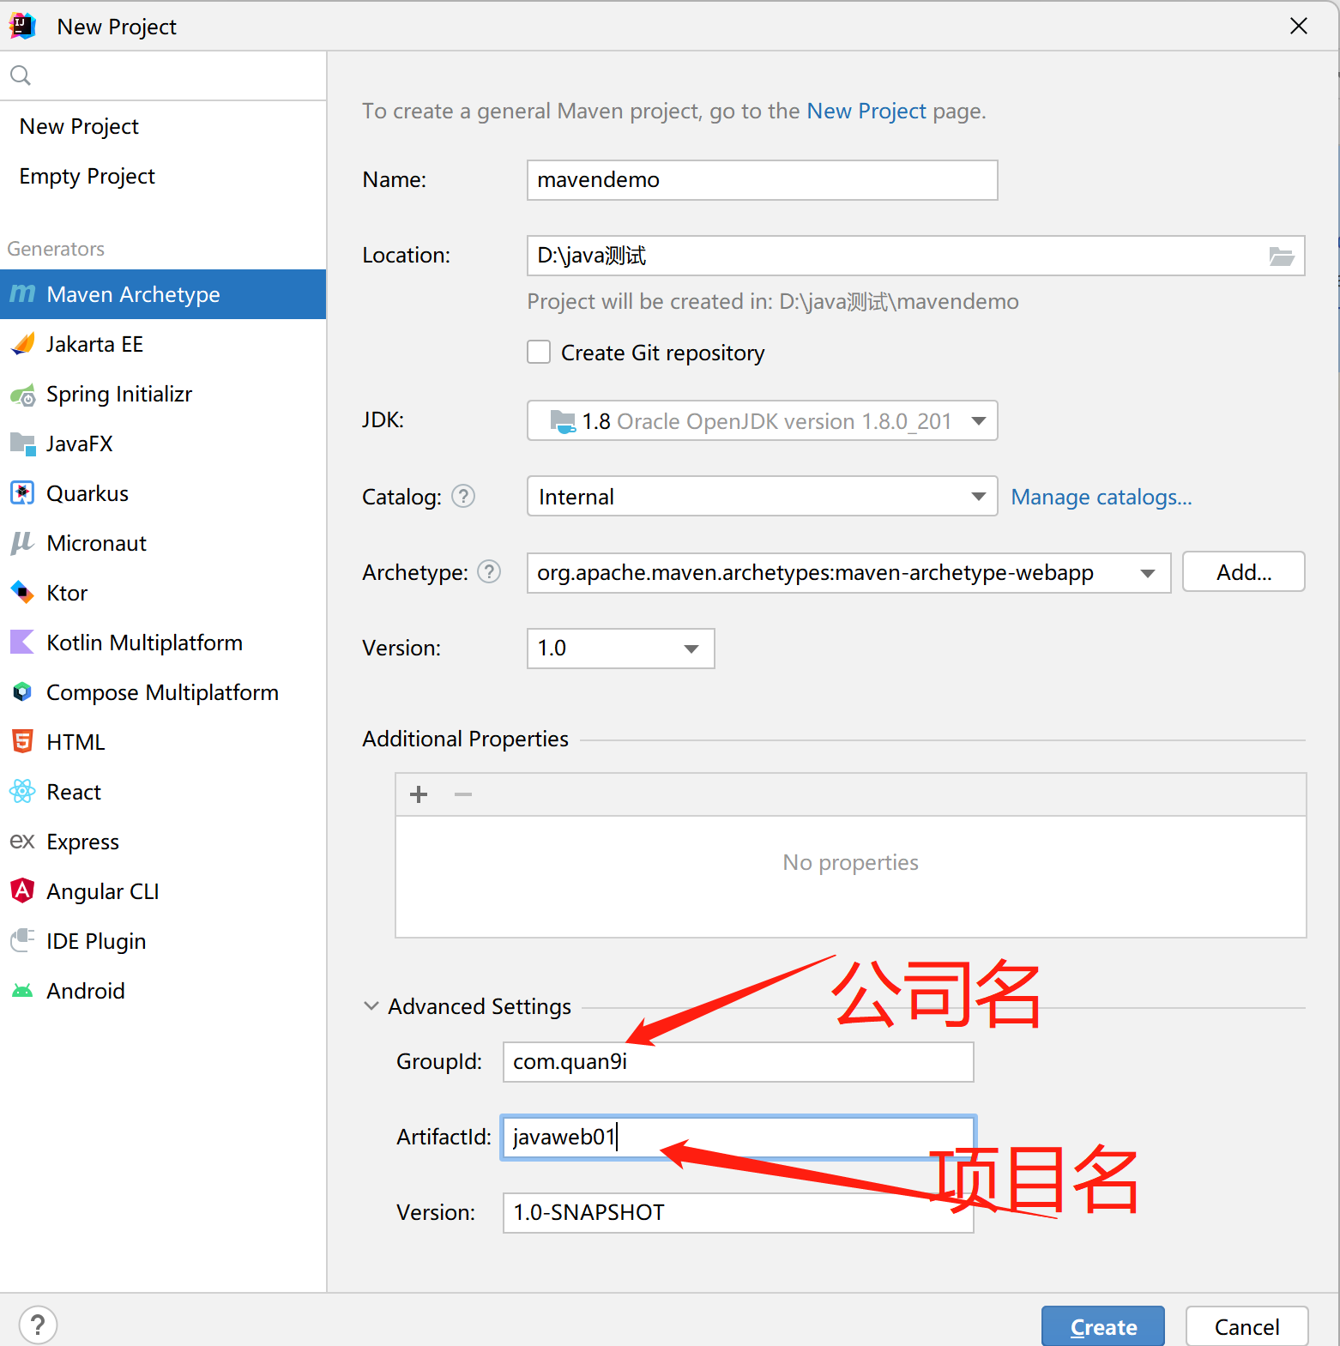Select Micronaut generator label

point(97,543)
